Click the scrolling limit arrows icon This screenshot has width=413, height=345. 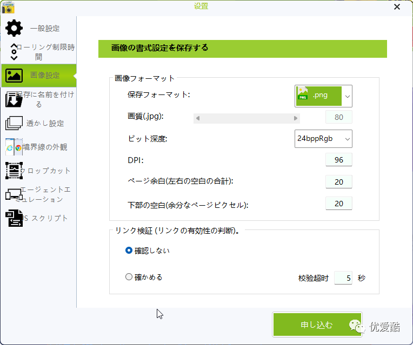[14, 52]
